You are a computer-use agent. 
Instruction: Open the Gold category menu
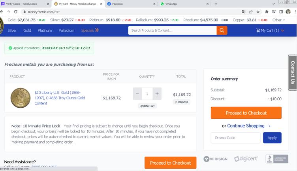point(27,30)
